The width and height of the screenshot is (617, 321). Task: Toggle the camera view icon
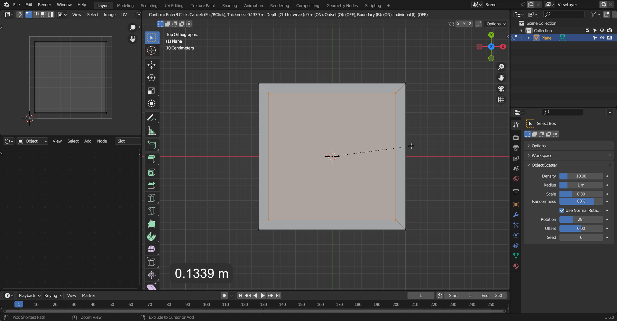coord(501,89)
